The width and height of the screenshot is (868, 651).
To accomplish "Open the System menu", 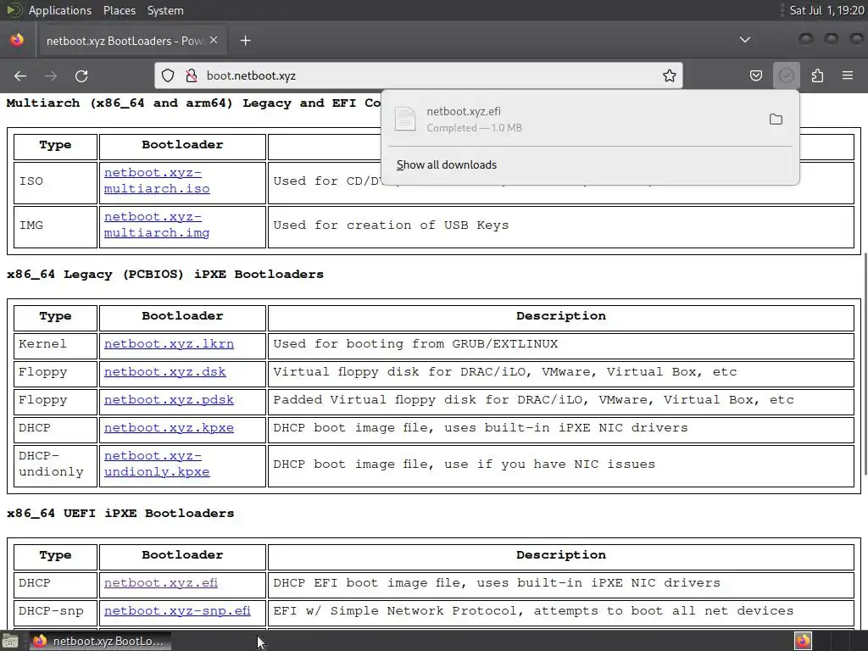I will tap(165, 10).
